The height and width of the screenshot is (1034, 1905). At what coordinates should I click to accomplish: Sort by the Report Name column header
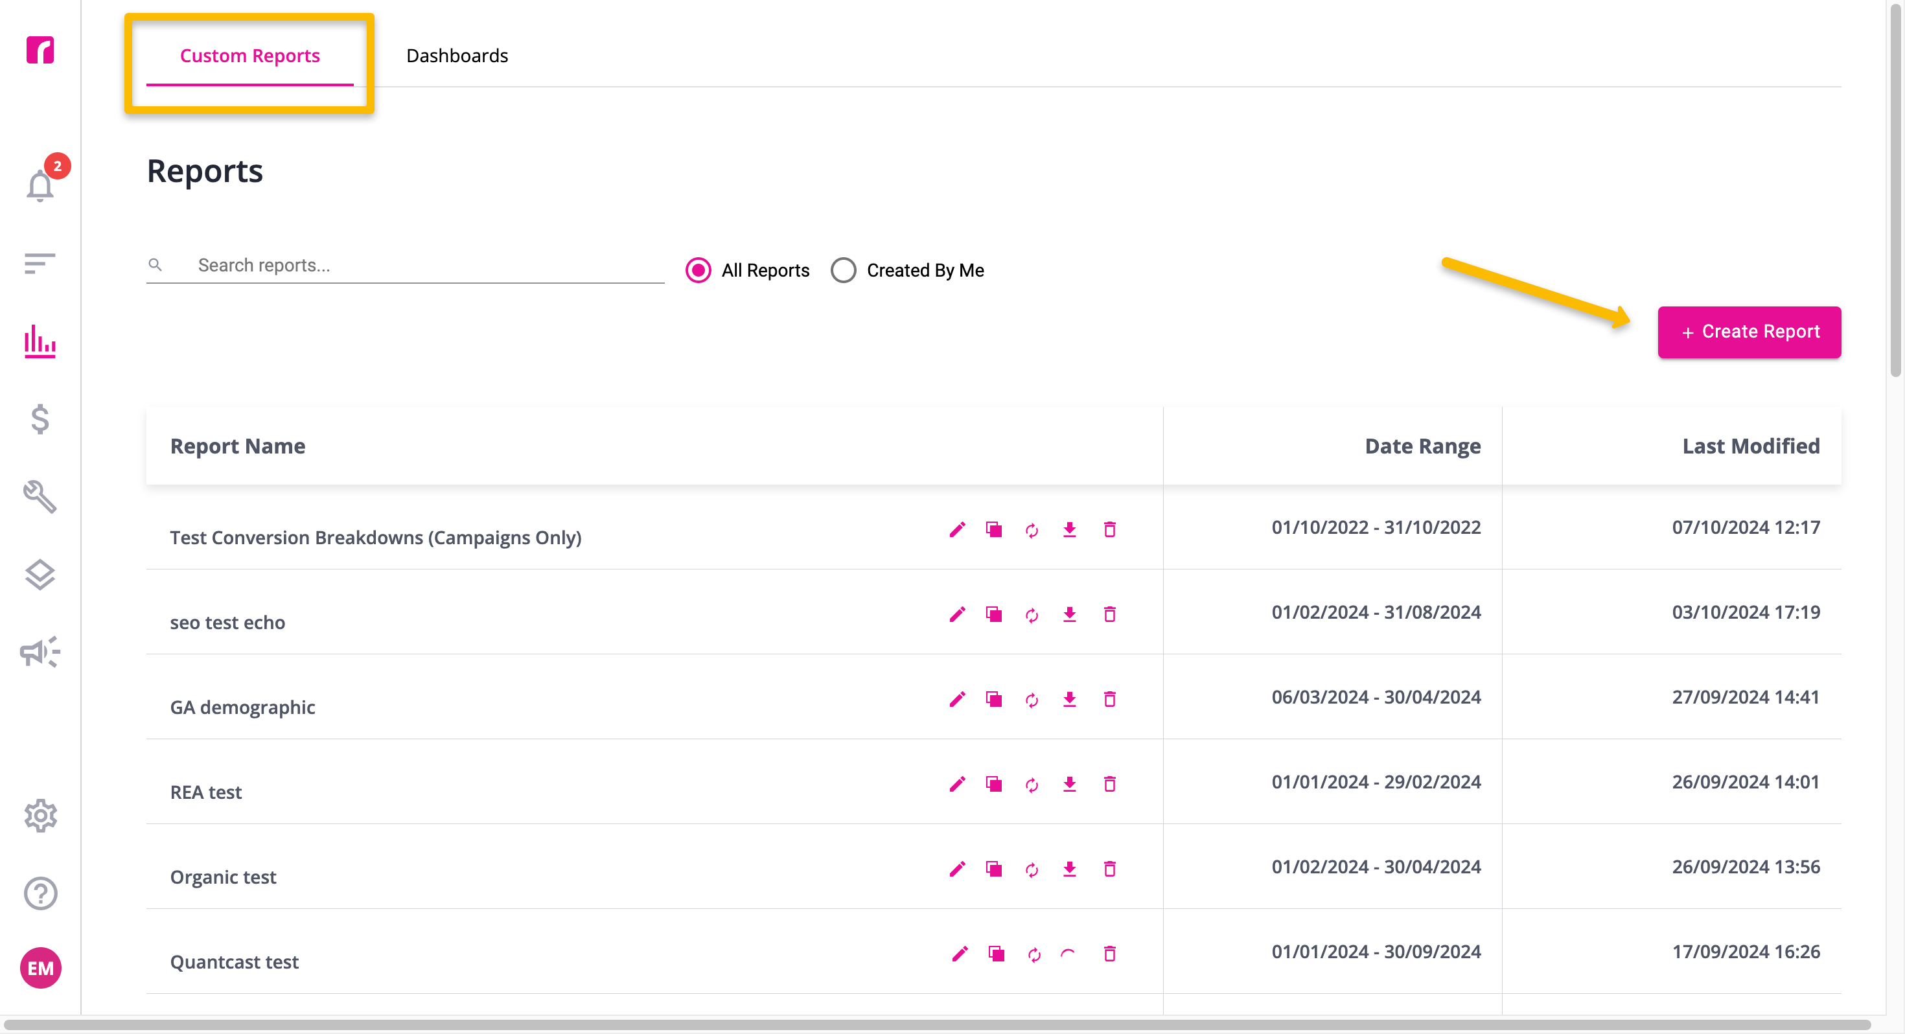tap(237, 446)
